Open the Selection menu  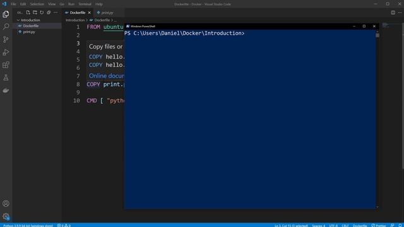(37, 4)
